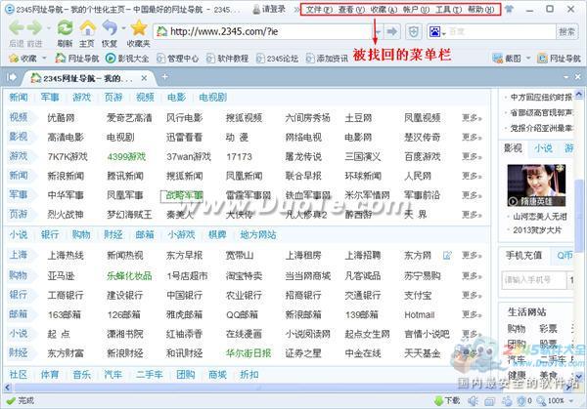Image resolution: width=587 pixels, height=409 pixels.
Task: Open 软件教程 bookmark
Action: 227,59
